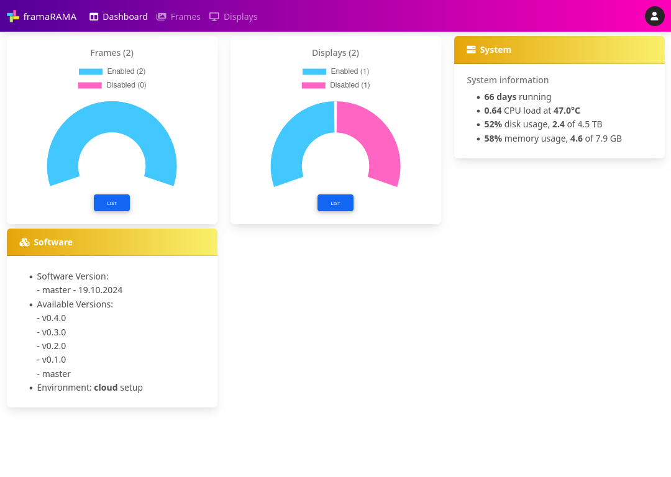Click the System information heading
Screen dimensions: 671x477
click(x=508, y=80)
